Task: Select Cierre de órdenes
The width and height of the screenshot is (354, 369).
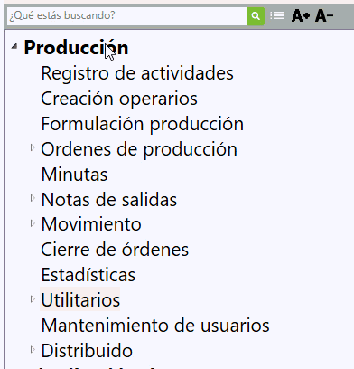Action: click(x=115, y=250)
